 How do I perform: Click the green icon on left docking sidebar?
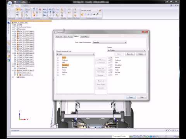[9, 60]
